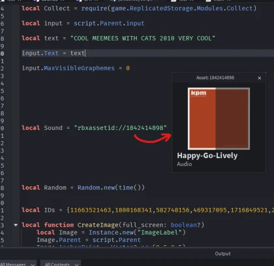The width and height of the screenshot is (274, 266).
Task: Click the ID number 582748156
Action: (x=173, y=210)
